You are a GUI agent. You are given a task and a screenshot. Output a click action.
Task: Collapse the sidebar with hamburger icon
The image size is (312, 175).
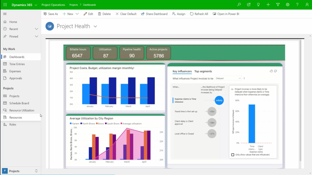pos(5,14)
